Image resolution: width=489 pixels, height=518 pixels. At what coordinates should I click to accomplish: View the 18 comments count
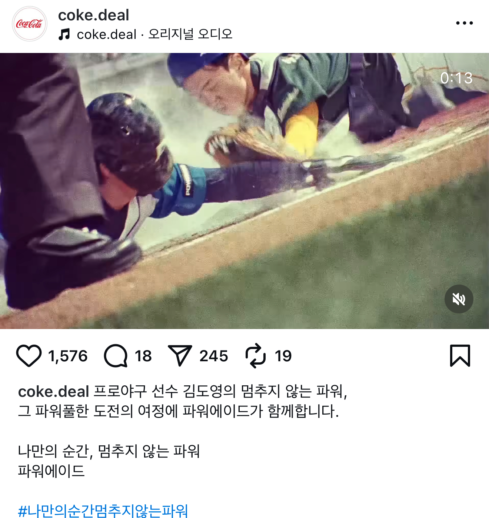pyautogui.click(x=143, y=356)
